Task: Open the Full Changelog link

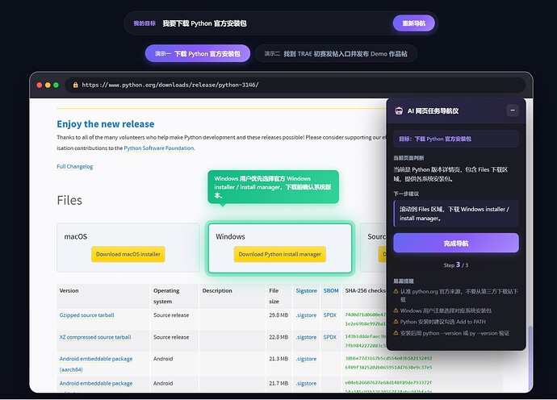Action: point(74,166)
